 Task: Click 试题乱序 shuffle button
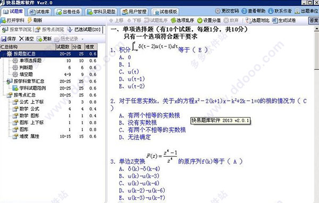(156, 20)
